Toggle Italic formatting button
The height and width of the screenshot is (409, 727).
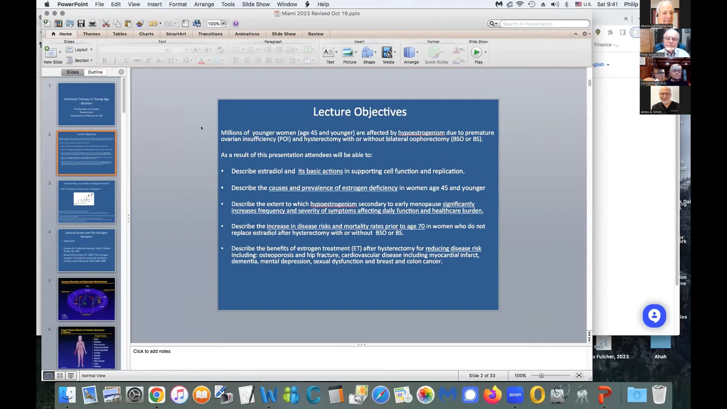coord(115,60)
